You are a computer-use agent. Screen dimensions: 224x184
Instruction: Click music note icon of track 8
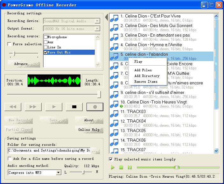[x=114, y=85]
